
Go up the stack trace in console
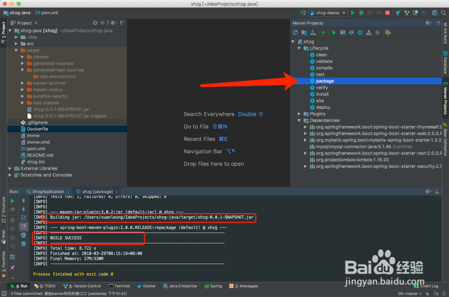coord(23,201)
